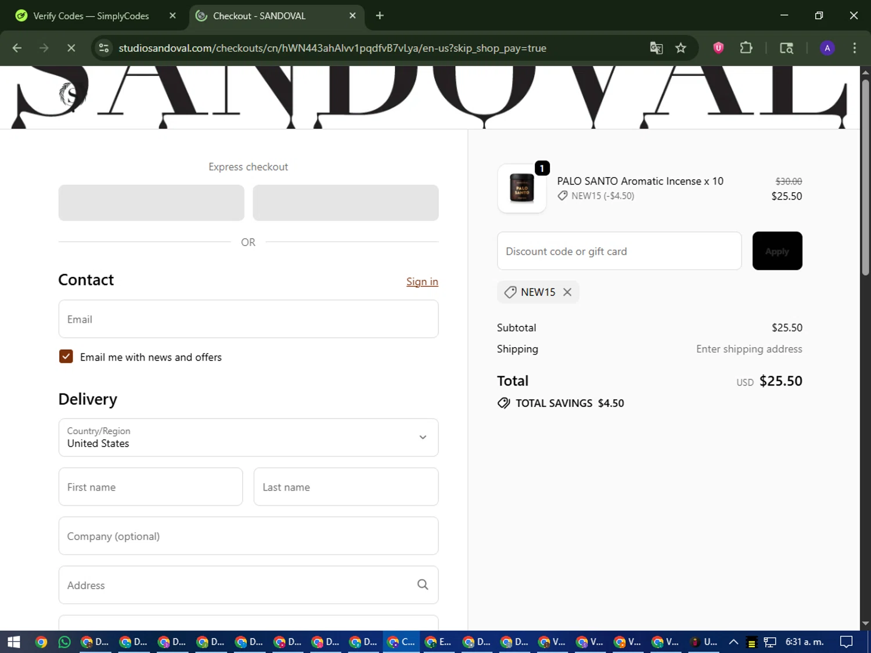
Task: Click the scrollbar down arrow
Action: (x=865, y=624)
